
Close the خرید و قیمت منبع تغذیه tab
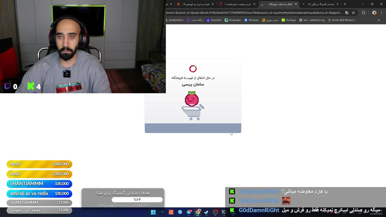254,4
